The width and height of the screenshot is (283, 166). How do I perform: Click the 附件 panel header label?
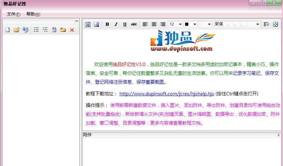pos(87,135)
